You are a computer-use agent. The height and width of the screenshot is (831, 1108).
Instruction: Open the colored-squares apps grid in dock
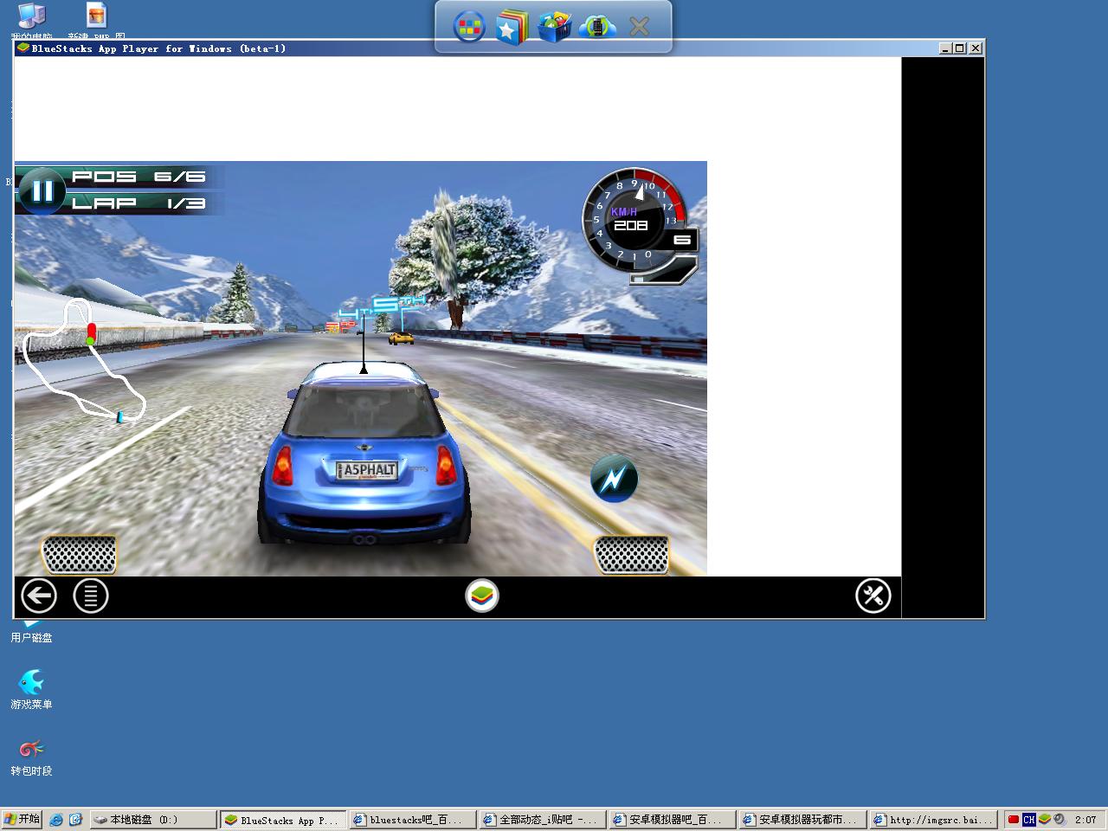coord(469,28)
